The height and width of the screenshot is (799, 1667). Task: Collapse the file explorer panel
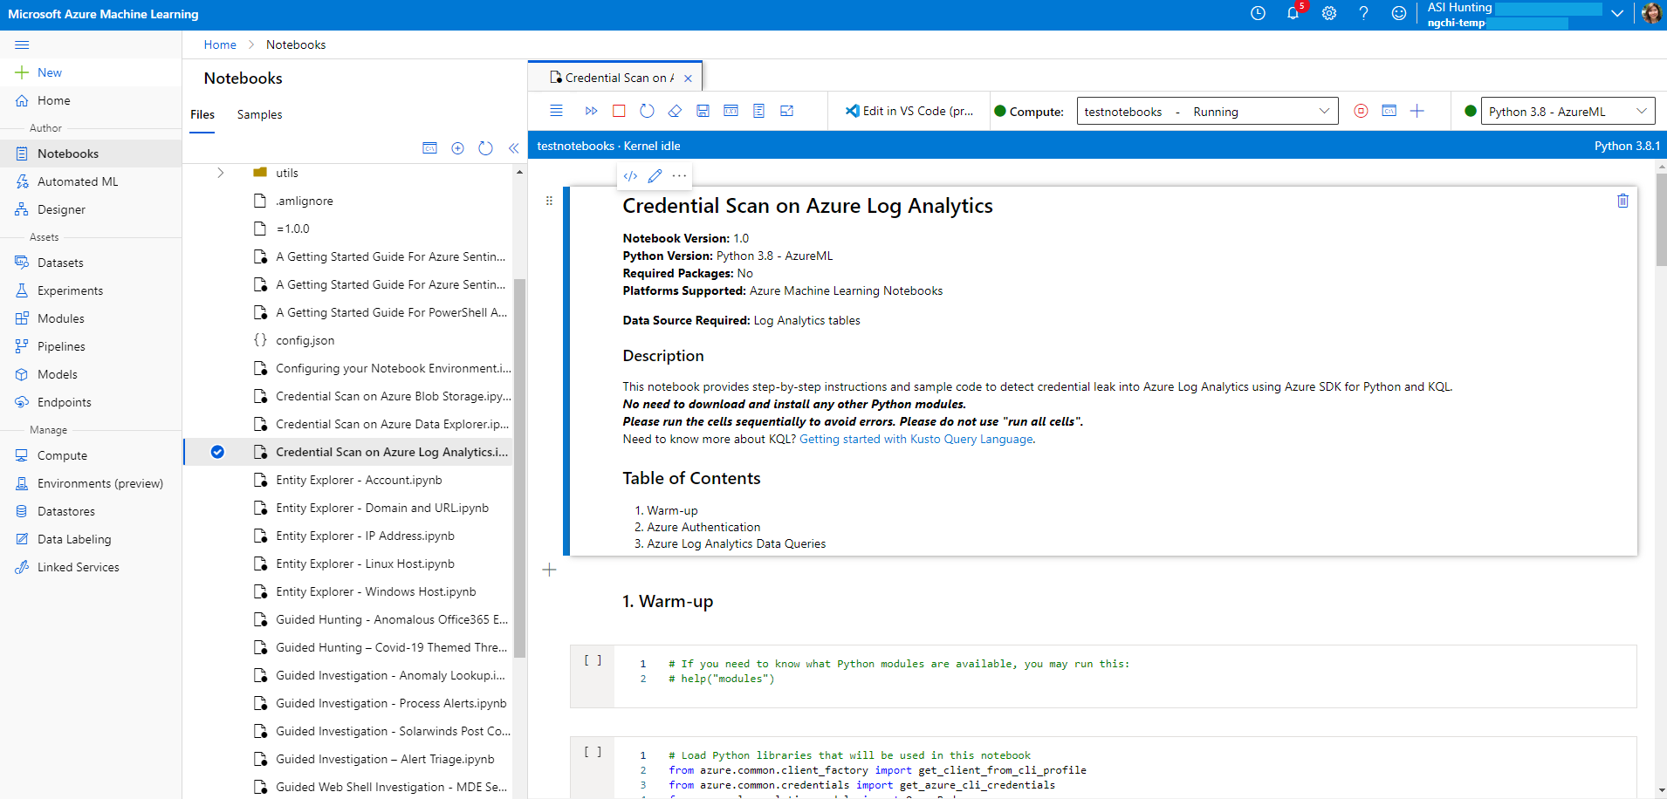(513, 148)
